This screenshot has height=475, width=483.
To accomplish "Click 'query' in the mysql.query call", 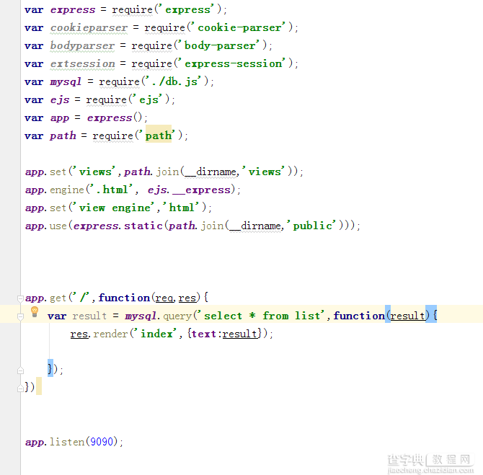I will pos(177,316).
